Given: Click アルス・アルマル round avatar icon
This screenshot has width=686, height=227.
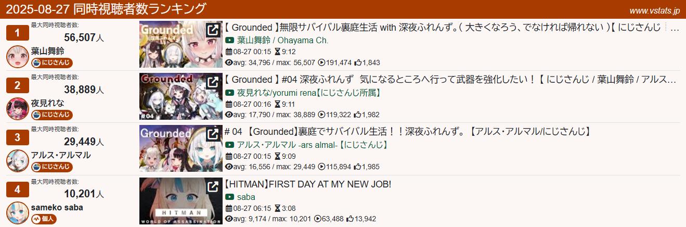Looking at the screenshot, I should 17,161.
